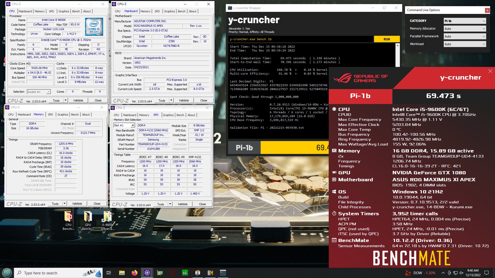Click the y-cruncher command input field
The height and width of the screenshot is (278, 495).
[301, 39]
